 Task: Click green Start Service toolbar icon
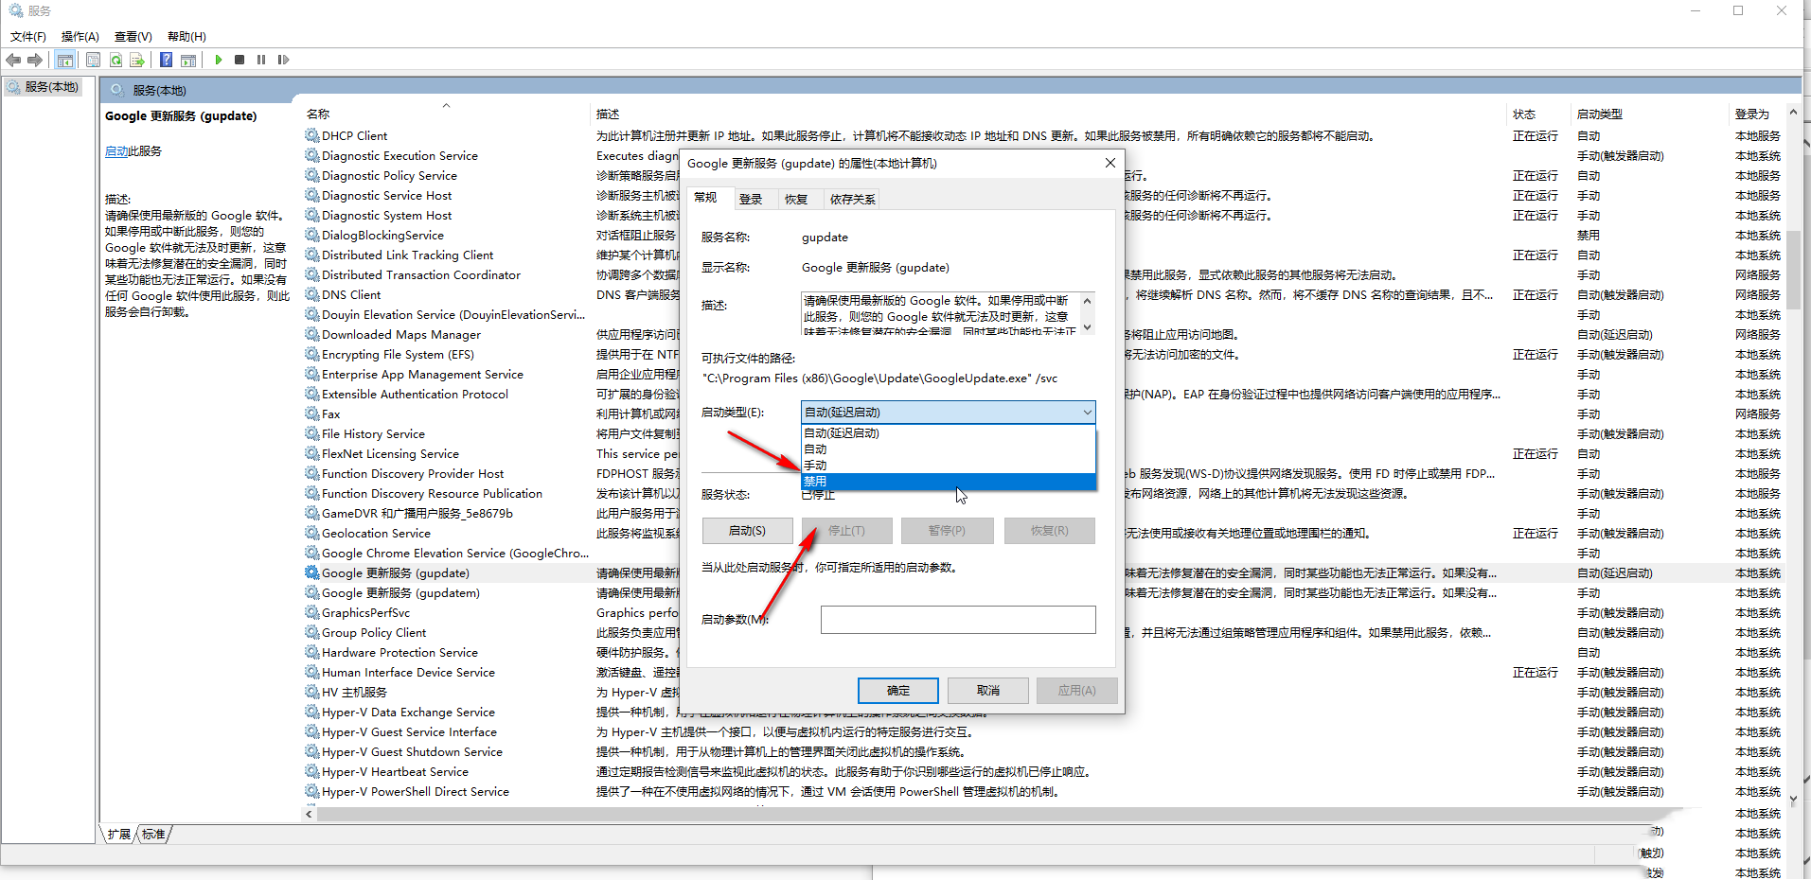click(x=219, y=60)
